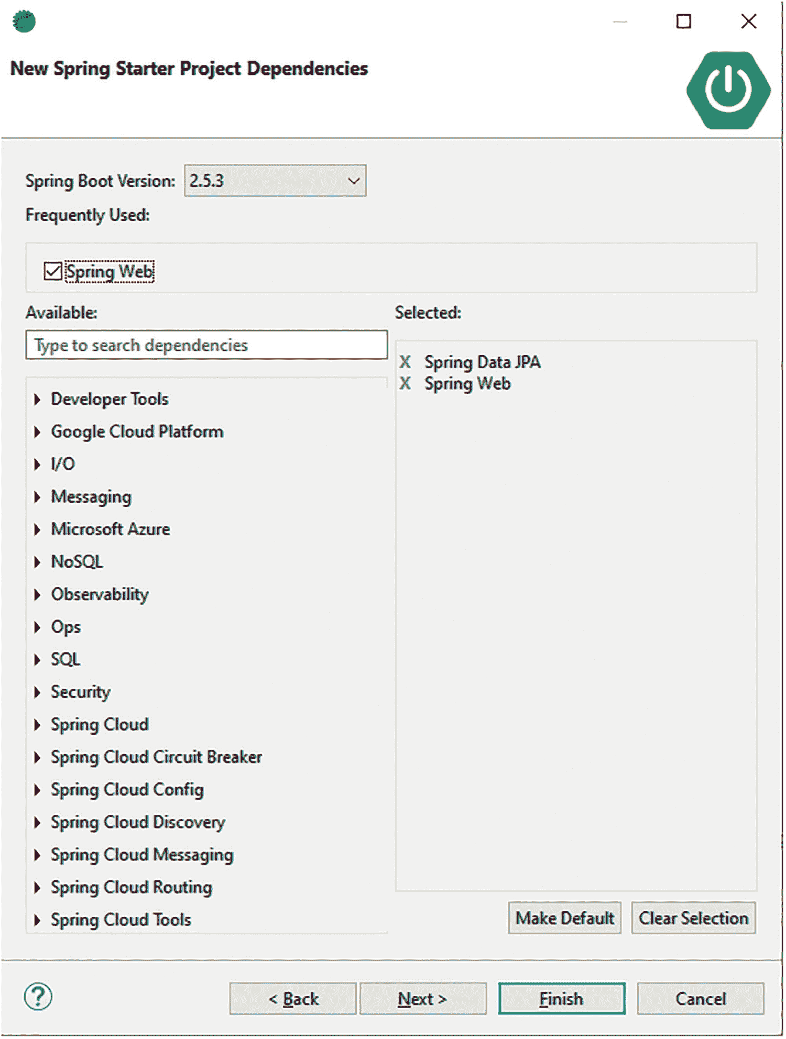Click the Spring app icon in title bar
786x1039 pixels.
[x=24, y=21]
